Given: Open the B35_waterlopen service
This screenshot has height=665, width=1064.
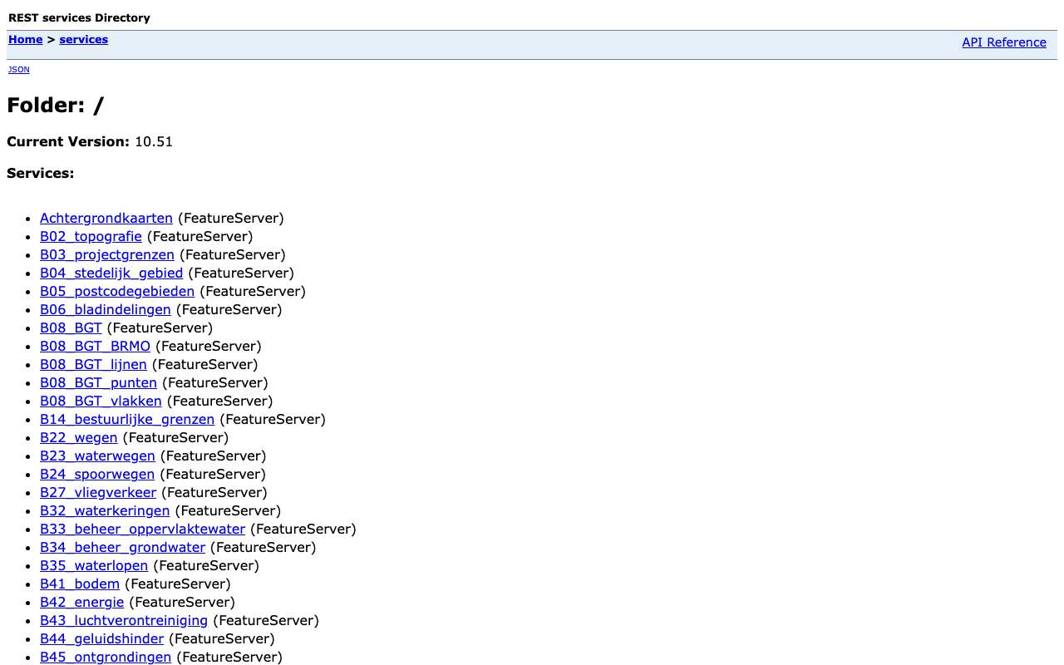Looking at the screenshot, I should point(94,565).
